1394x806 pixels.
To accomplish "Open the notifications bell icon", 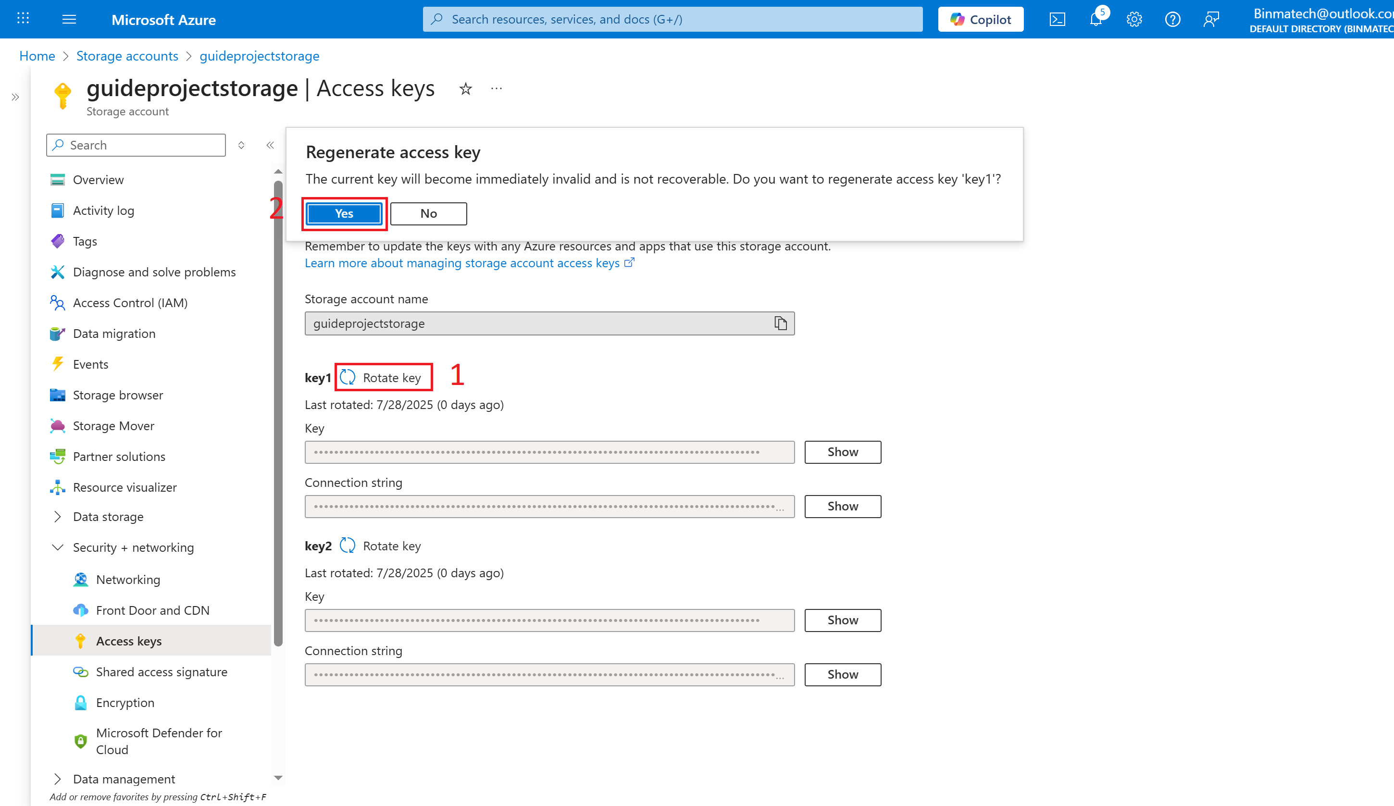I will 1096,19.
